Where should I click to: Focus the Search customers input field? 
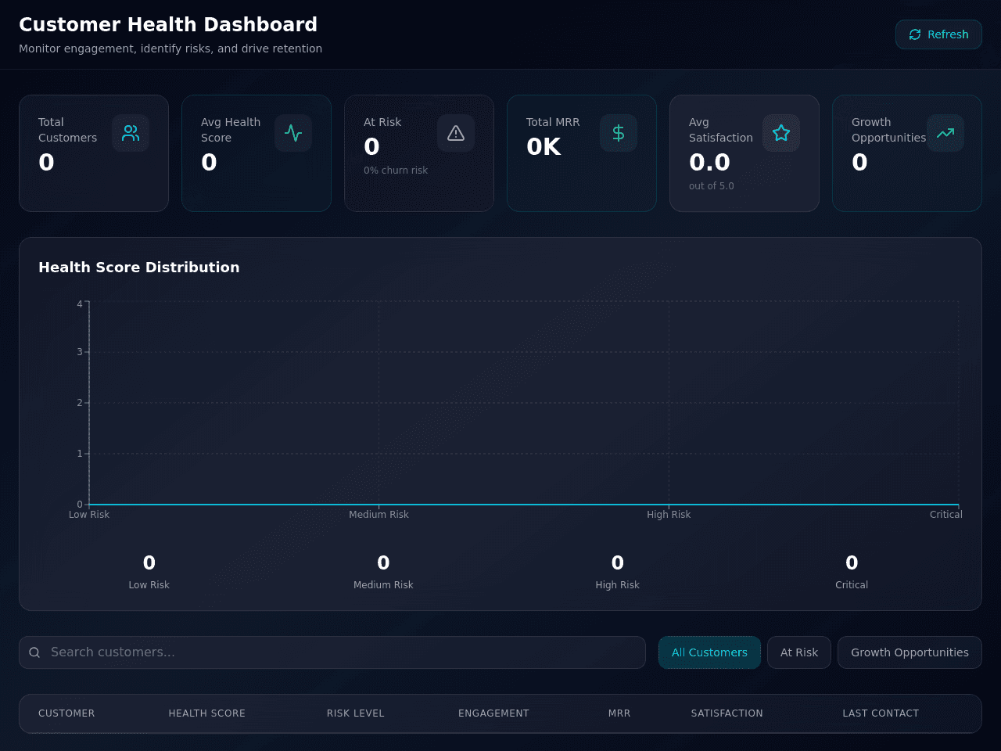tap(332, 652)
